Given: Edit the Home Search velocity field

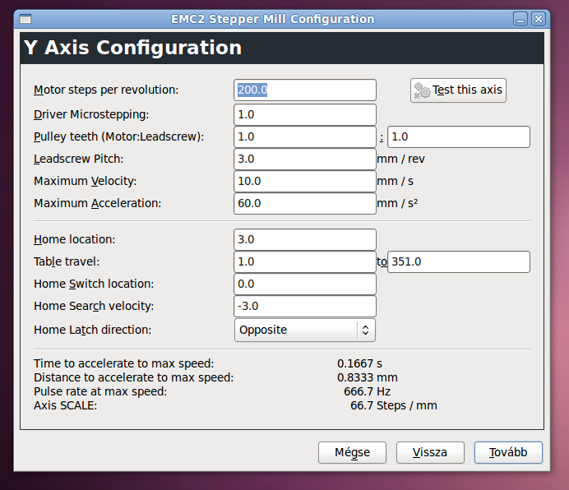Looking at the screenshot, I should (305, 306).
